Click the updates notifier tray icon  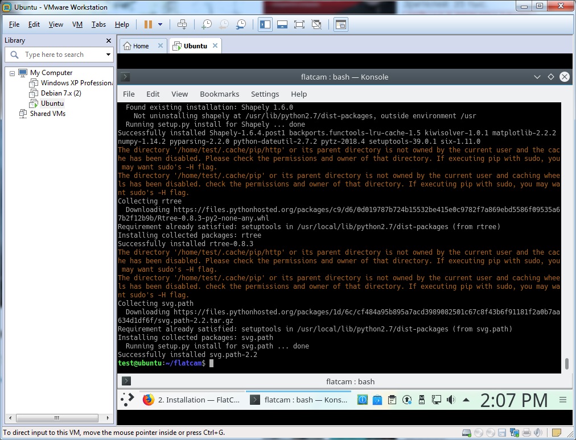click(x=407, y=400)
